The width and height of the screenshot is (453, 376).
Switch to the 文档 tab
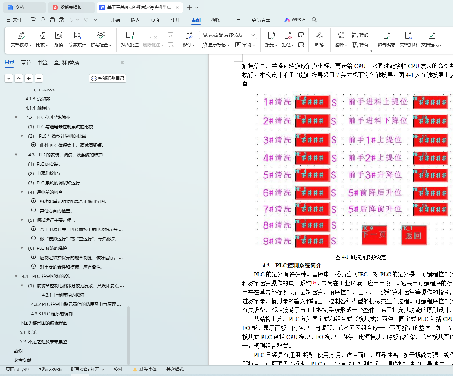24,8
